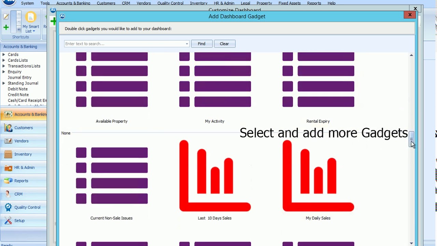Screen dimensions: 437x246
Task: Expand the Cards tree node
Action: [x=4, y=55]
